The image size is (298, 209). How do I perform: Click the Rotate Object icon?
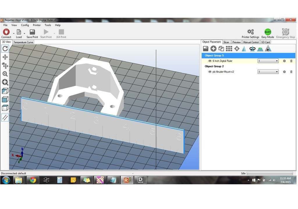[x=252, y=49]
